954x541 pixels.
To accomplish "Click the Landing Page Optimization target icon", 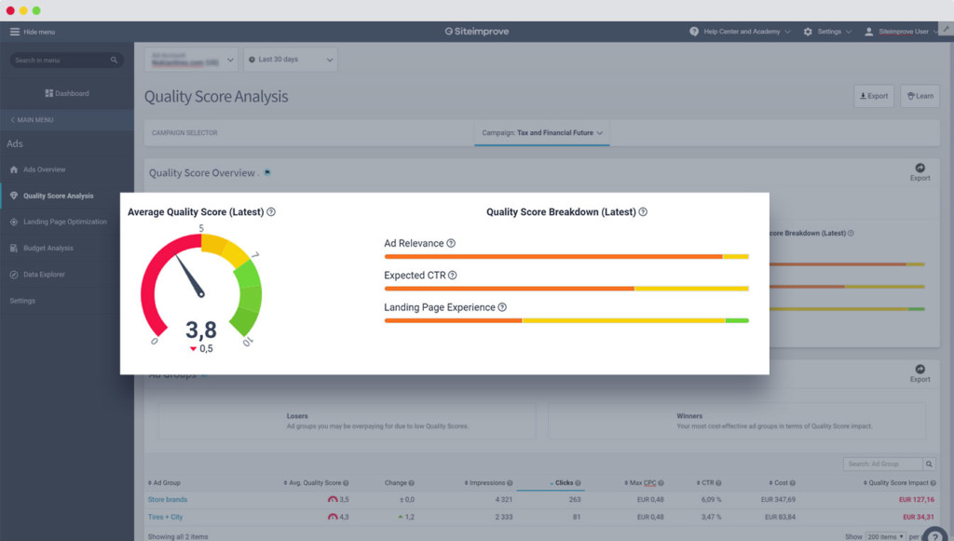I will pyautogui.click(x=13, y=222).
